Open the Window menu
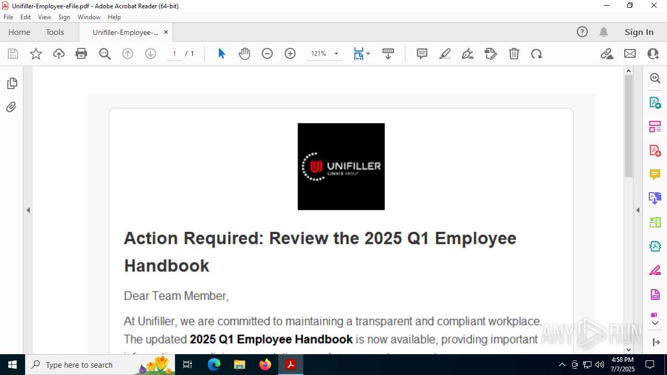This screenshot has height=375, width=667. [89, 17]
